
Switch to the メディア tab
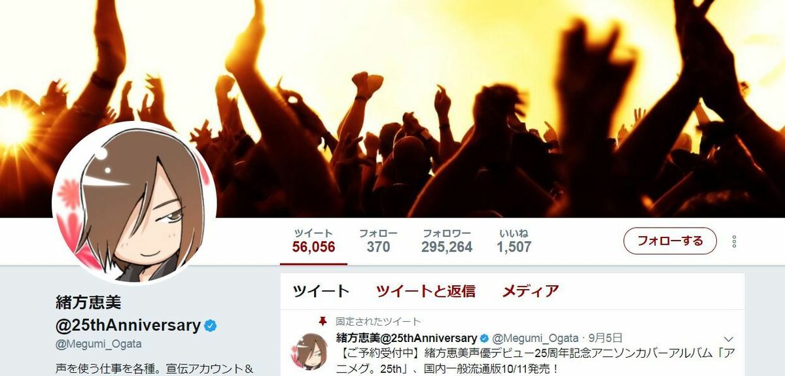[531, 291]
